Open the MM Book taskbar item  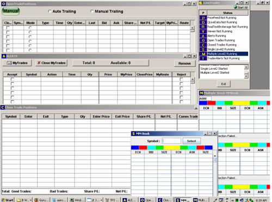point(183,200)
